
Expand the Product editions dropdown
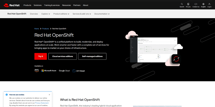(x=61, y=14)
